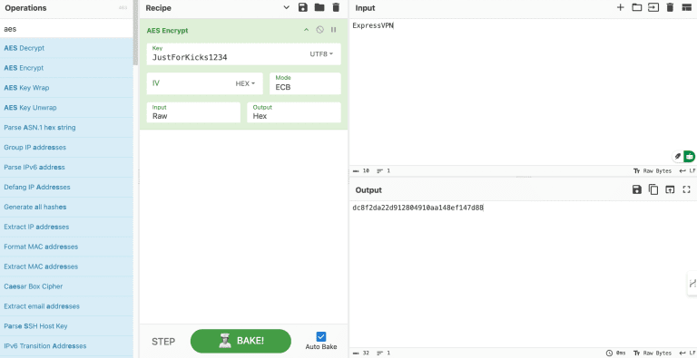Toggle Auto Bake checkbox

[321, 336]
